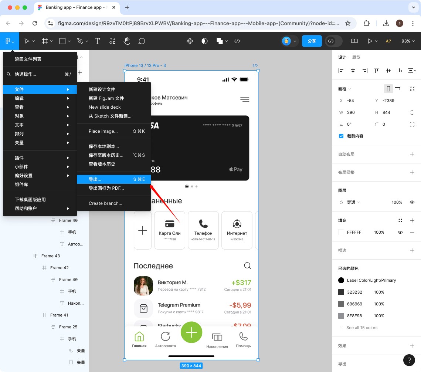Uncheck the 裁剪内容 checkbox
Viewport: 421px width, 372px height.
click(341, 136)
